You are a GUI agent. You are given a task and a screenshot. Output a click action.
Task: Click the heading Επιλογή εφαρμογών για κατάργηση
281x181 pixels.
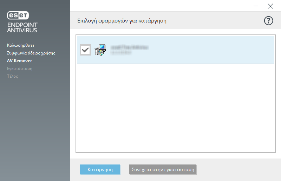coord(122,21)
